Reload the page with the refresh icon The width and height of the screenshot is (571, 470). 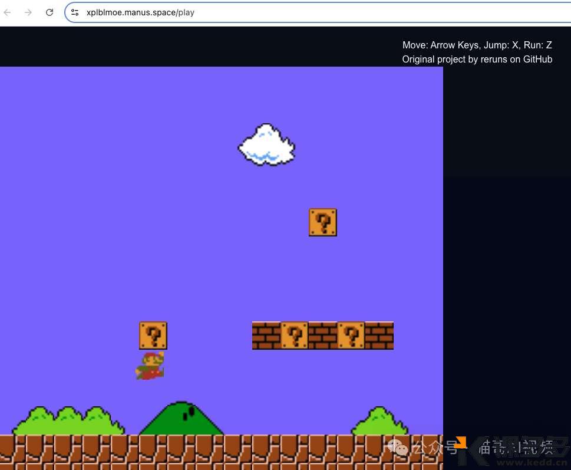(49, 12)
